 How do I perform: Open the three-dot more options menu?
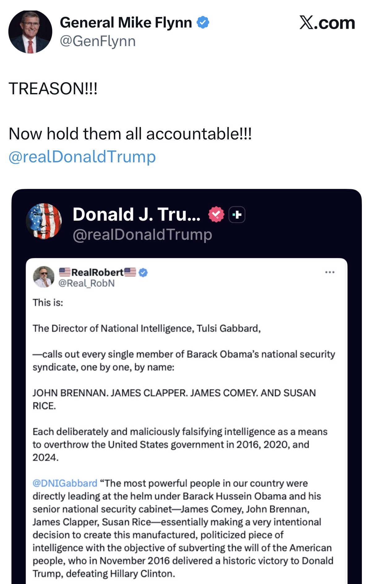point(330,272)
